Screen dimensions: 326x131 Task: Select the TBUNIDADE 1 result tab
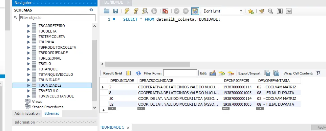click(112, 127)
